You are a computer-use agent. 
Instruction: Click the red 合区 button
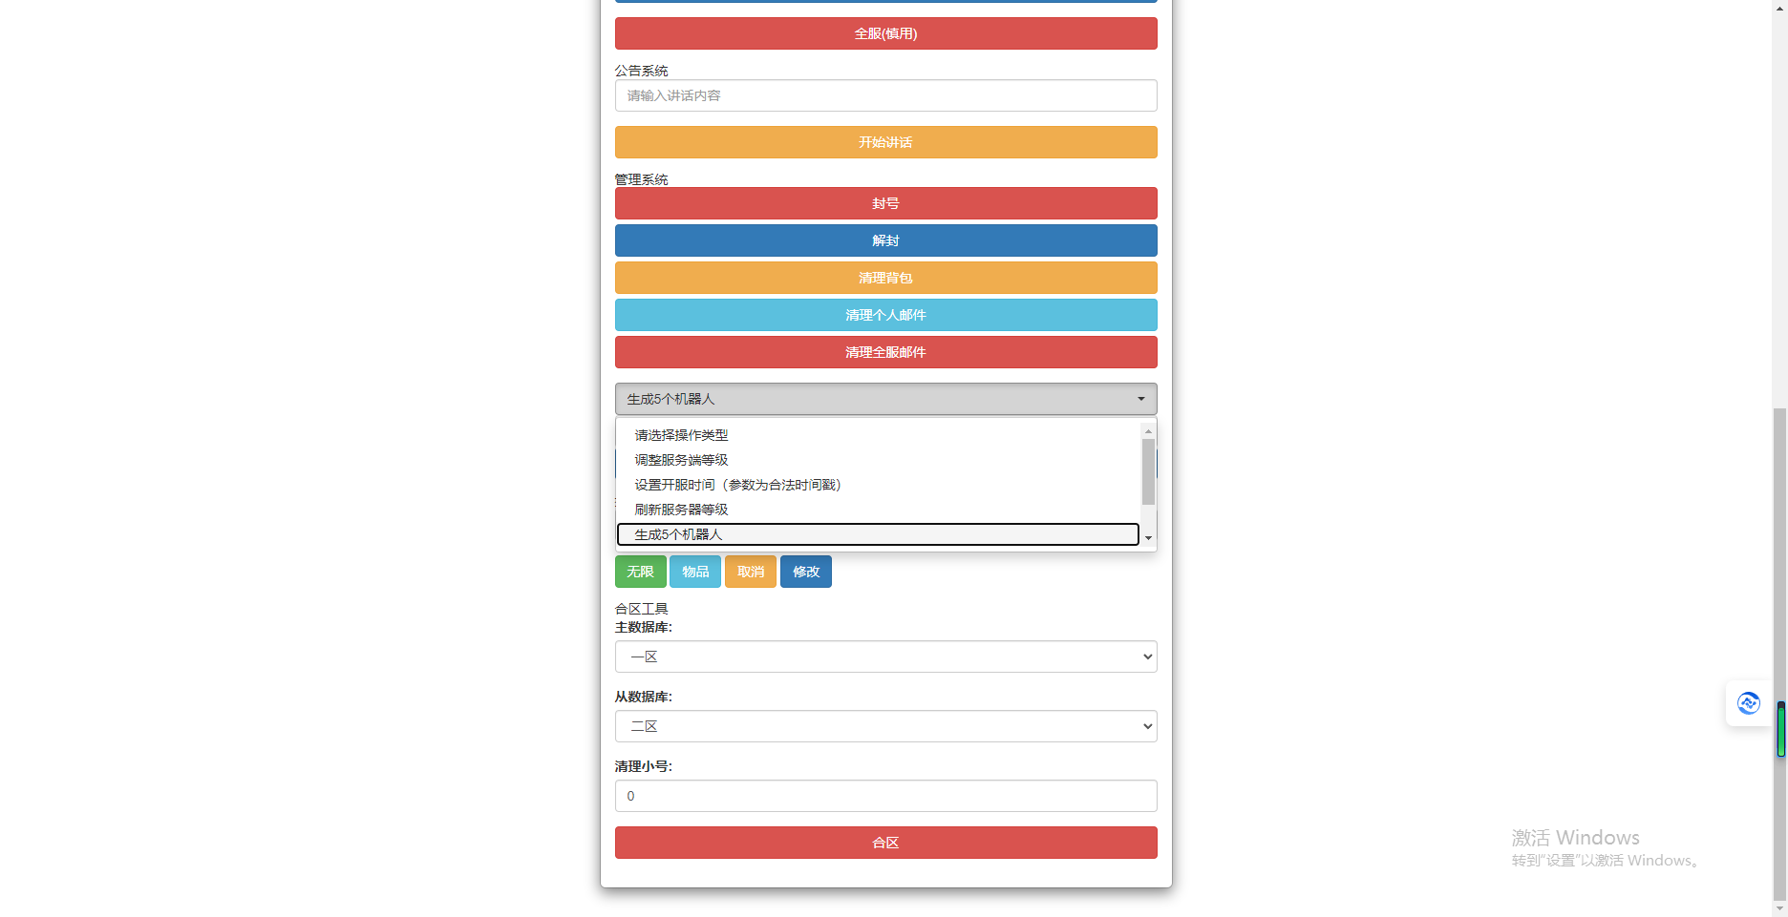(x=885, y=843)
